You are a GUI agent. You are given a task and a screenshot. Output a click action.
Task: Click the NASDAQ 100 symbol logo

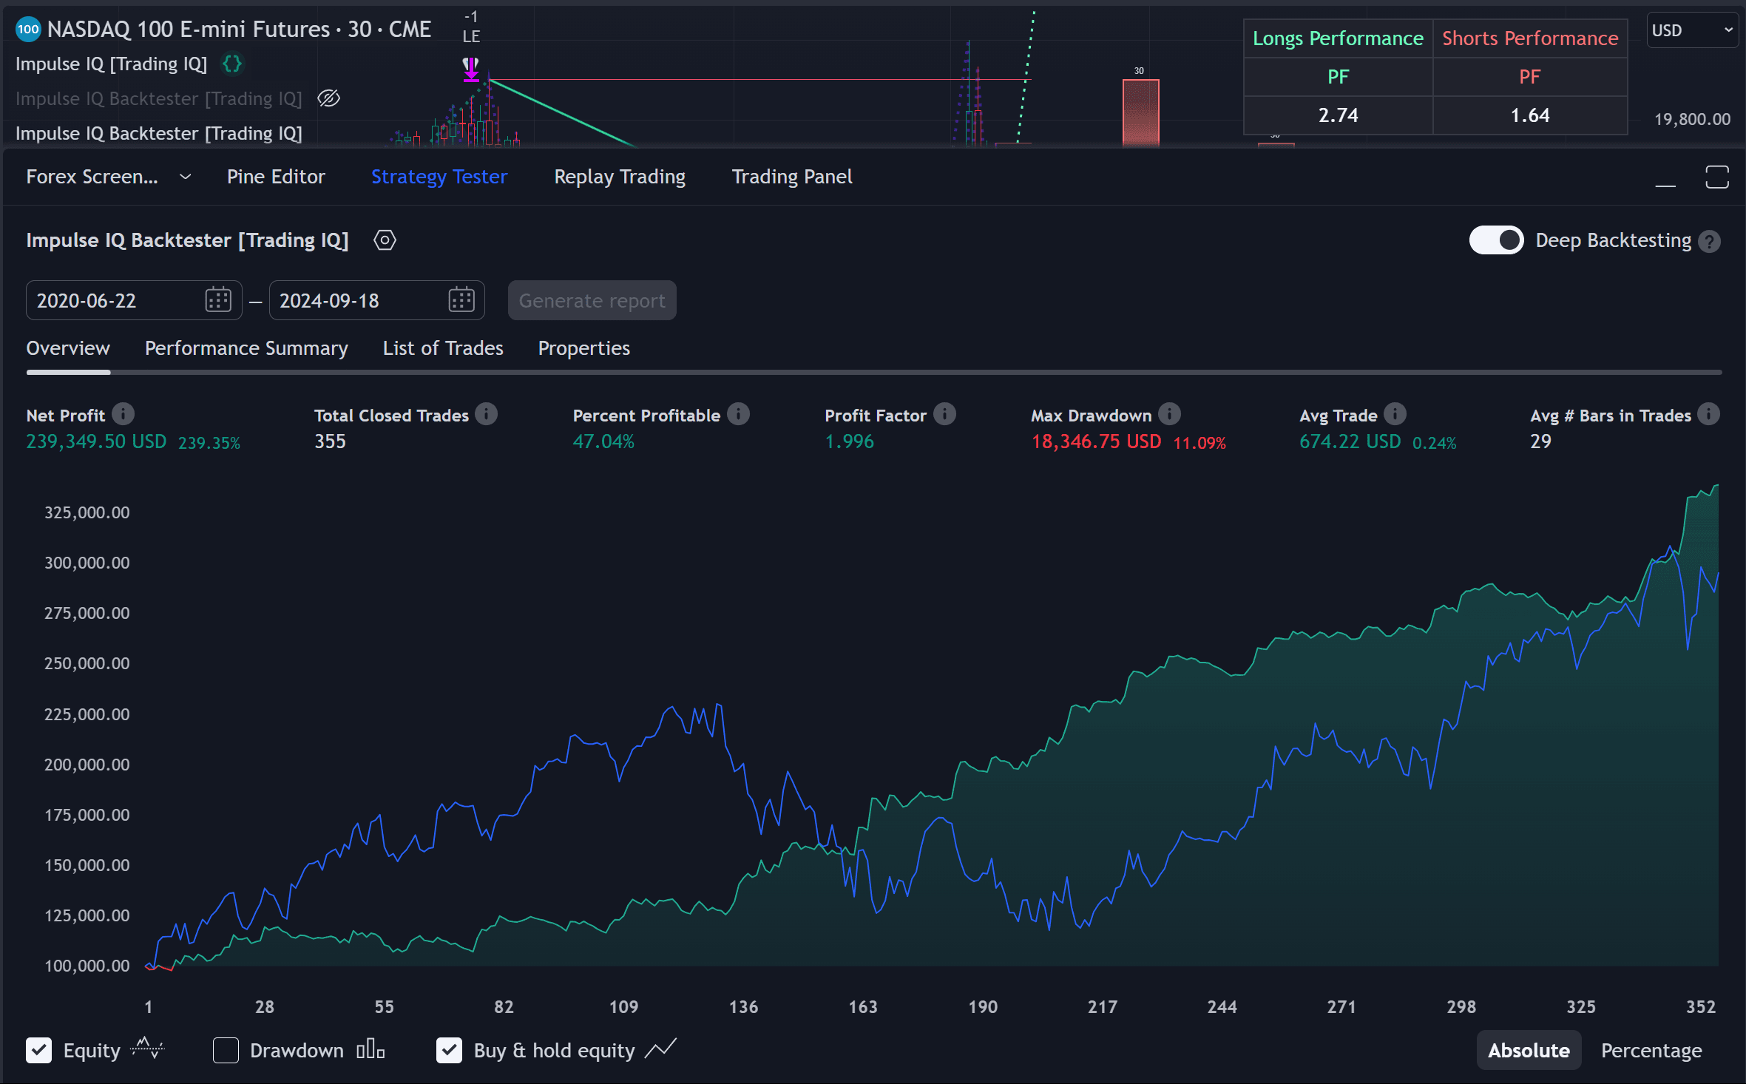(x=28, y=30)
